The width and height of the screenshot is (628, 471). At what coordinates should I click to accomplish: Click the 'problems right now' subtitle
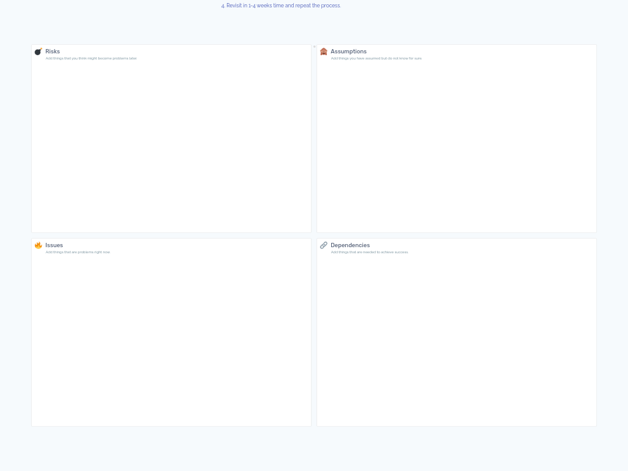(78, 252)
